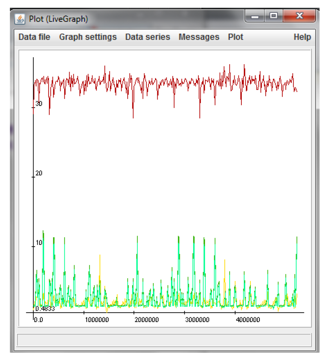Click the 10 label on the vertical axis
The width and height of the screenshot is (330, 363).
point(39,243)
